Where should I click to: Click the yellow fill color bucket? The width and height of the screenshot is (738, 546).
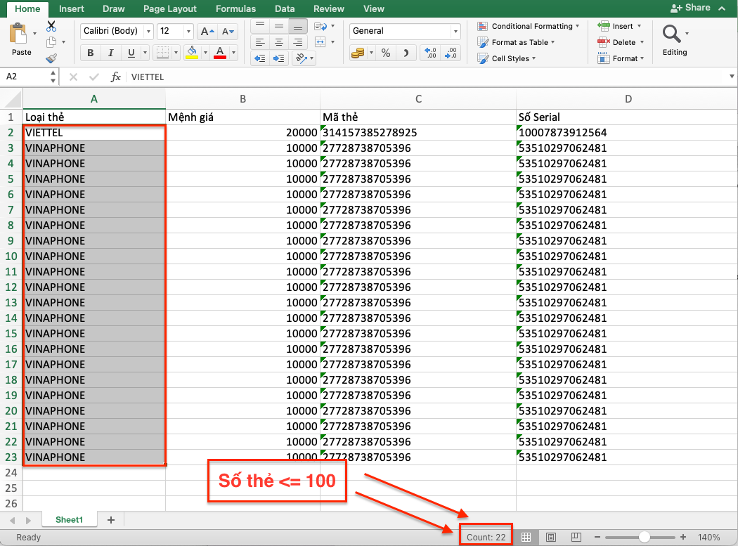pyautogui.click(x=192, y=52)
